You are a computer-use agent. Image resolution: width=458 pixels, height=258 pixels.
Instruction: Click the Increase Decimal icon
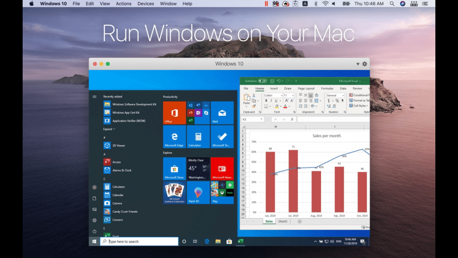[329, 106]
